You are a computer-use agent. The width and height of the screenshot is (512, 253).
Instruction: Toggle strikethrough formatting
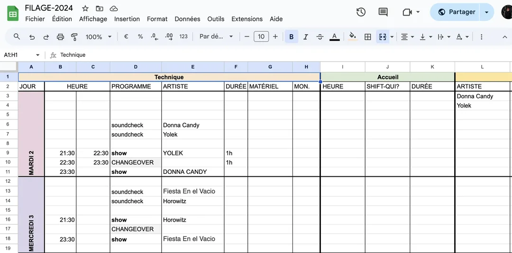click(320, 36)
